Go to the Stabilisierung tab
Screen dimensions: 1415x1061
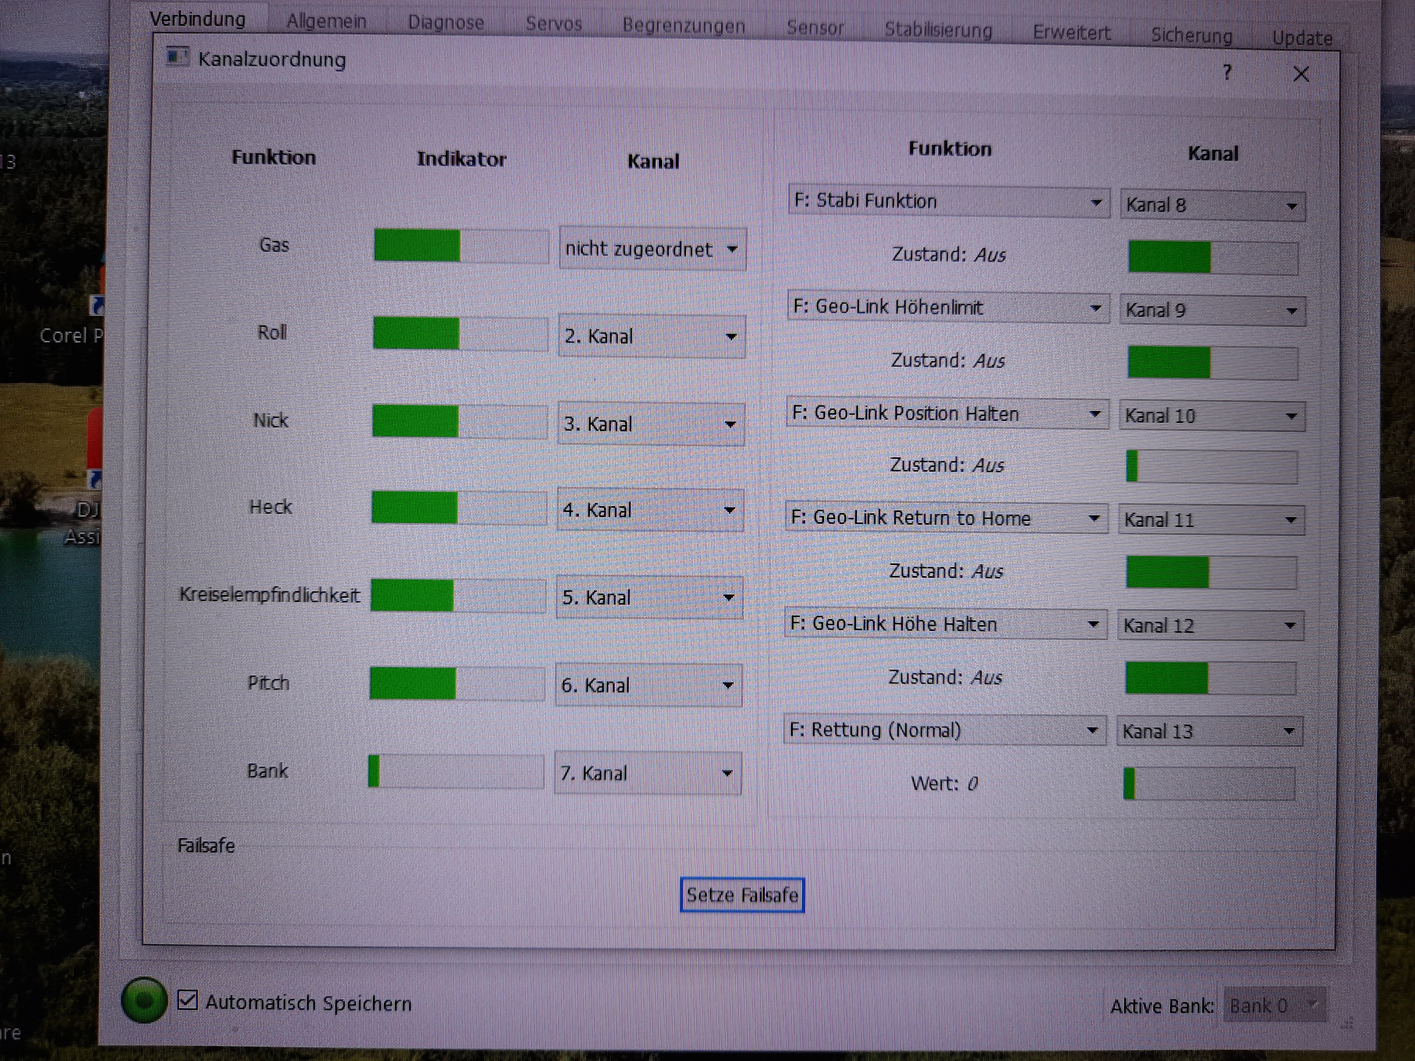click(x=938, y=30)
